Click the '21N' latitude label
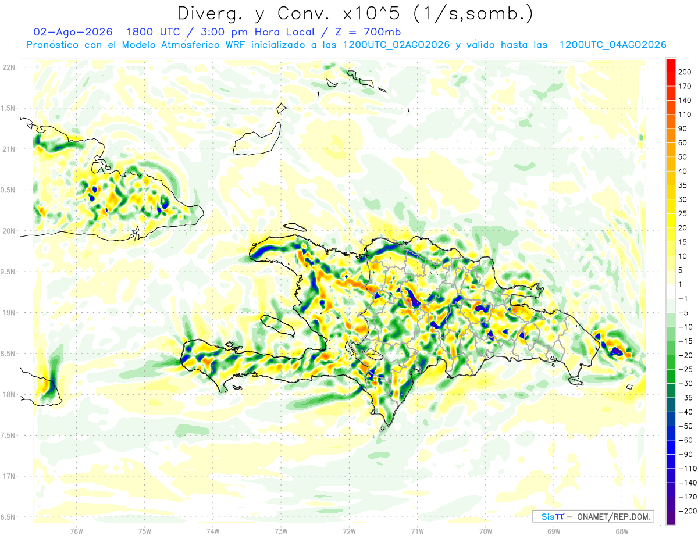The height and width of the screenshot is (539, 698). [x=8, y=149]
